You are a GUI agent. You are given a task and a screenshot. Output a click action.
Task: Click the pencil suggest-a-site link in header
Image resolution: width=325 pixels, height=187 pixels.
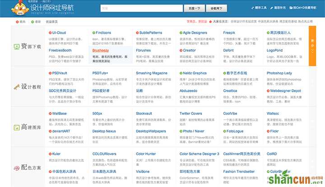278,8
